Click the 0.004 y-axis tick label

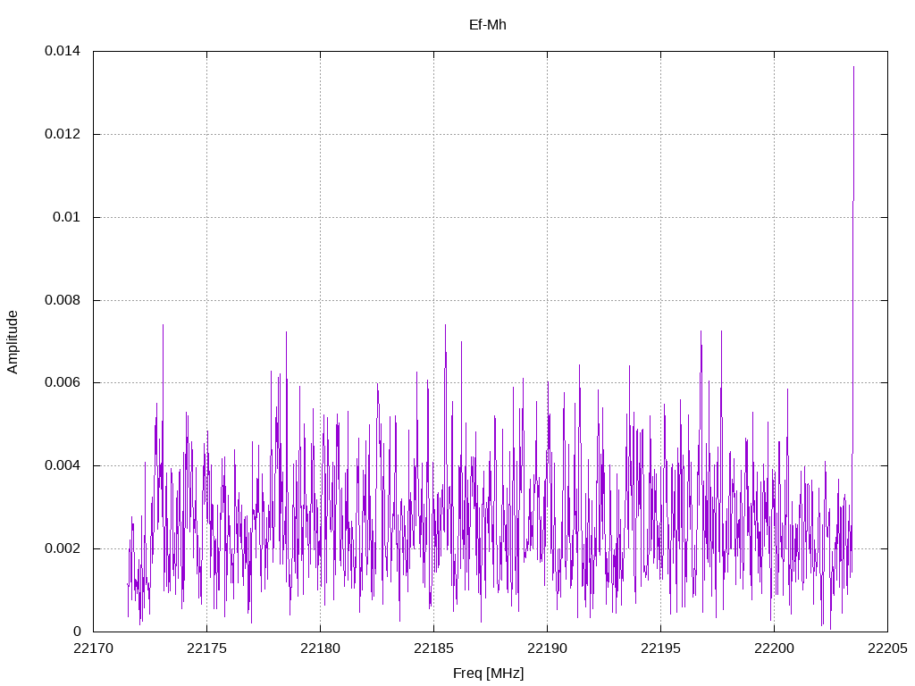(63, 465)
